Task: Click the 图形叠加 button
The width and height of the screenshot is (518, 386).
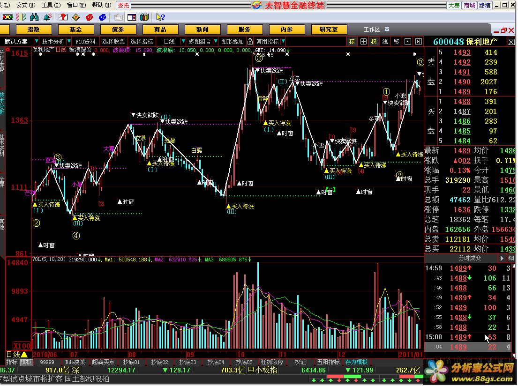Action: pos(233,41)
